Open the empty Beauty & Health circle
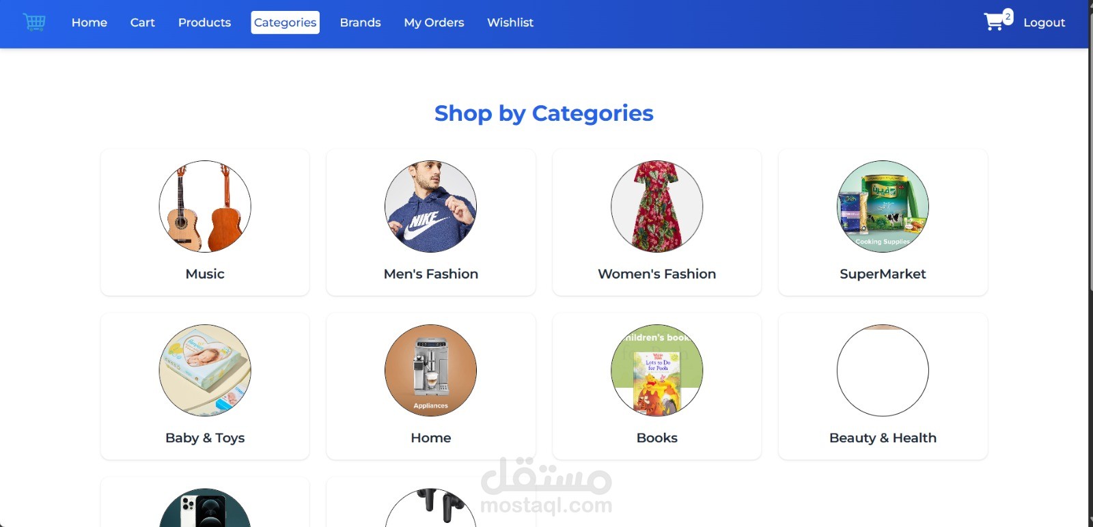 tap(883, 370)
